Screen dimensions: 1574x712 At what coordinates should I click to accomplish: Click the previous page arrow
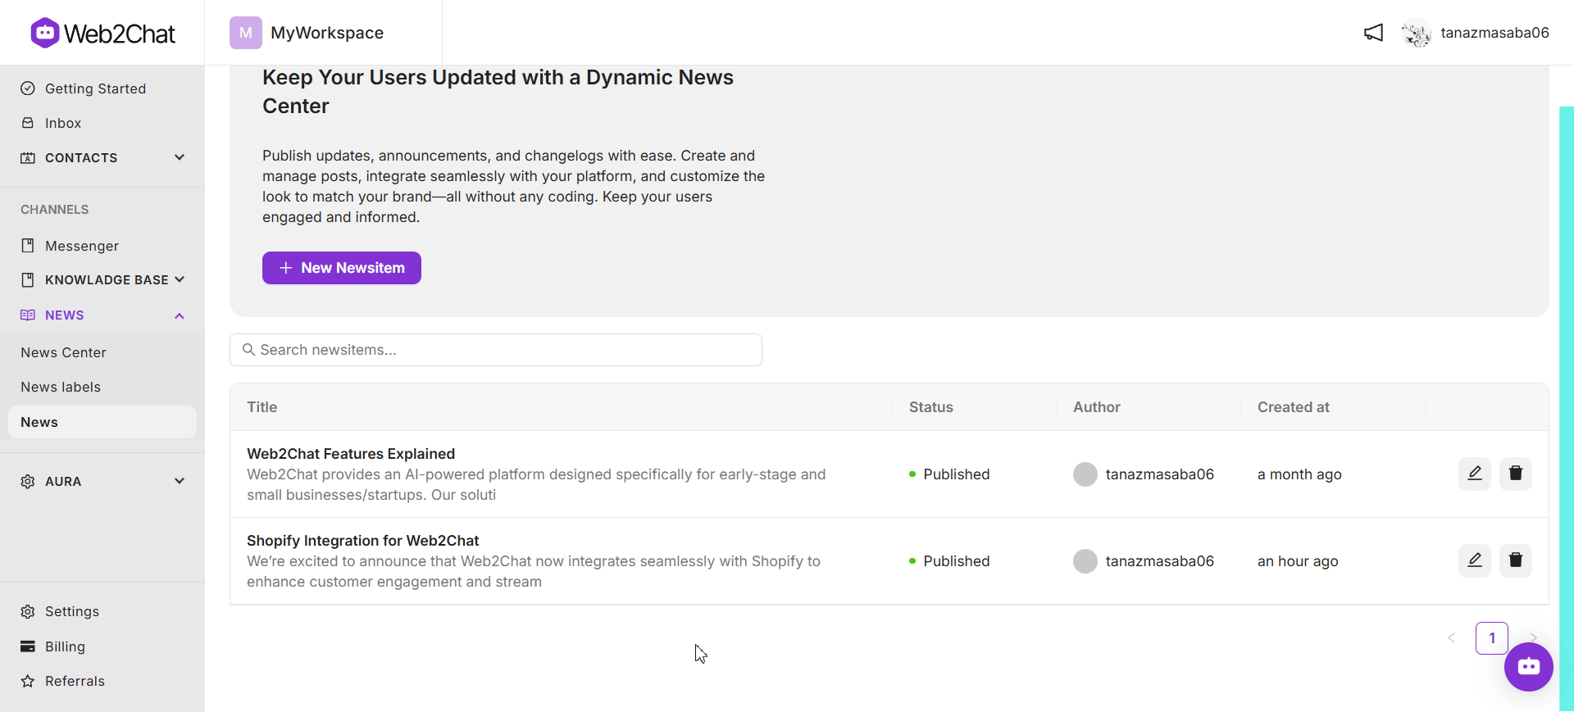tap(1451, 638)
